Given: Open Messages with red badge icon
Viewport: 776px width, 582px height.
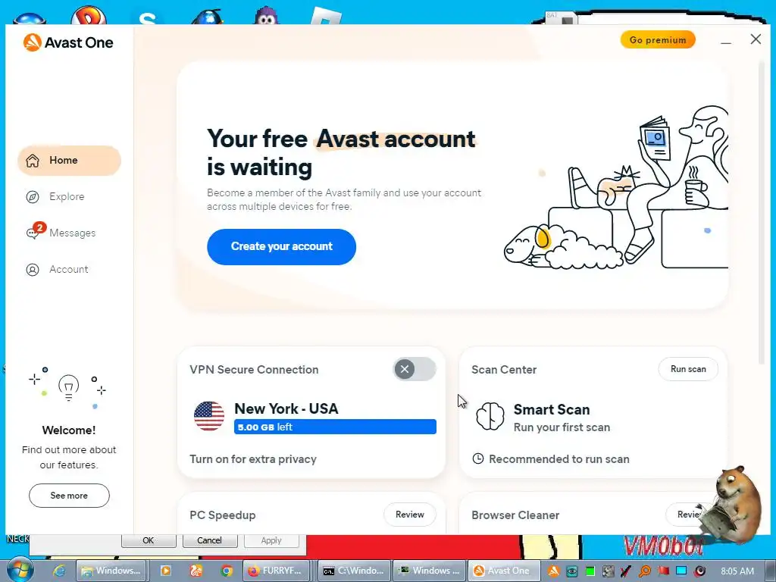Looking at the screenshot, I should pyautogui.click(x=35, y=230).
